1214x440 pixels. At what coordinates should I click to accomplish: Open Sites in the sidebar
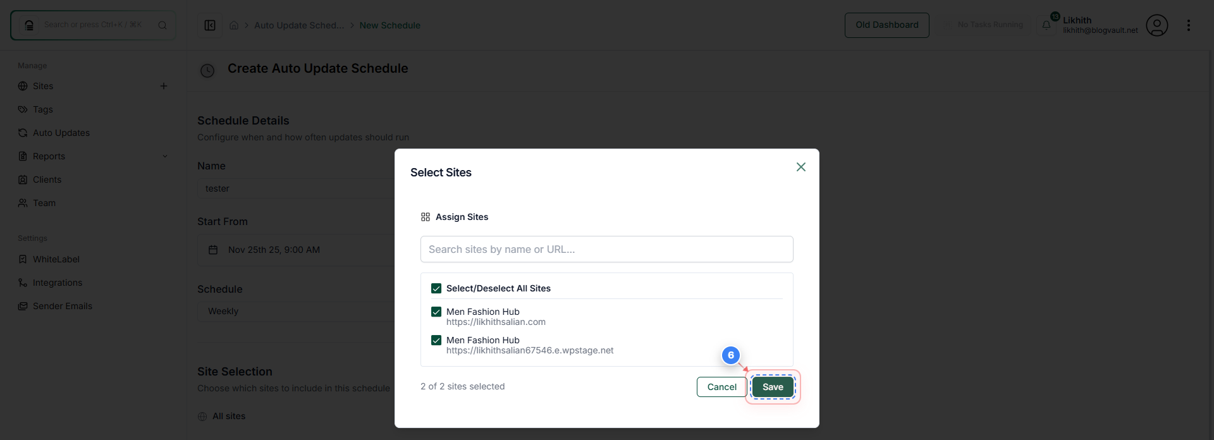pos(43,86)
